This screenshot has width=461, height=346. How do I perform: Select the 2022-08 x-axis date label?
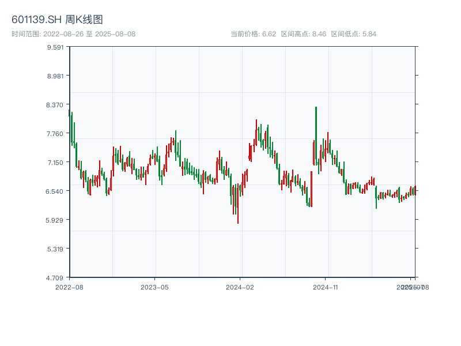[69, 287]
